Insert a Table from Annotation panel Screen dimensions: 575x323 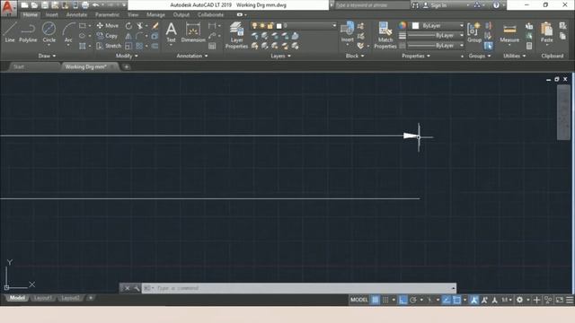(212, 46)
